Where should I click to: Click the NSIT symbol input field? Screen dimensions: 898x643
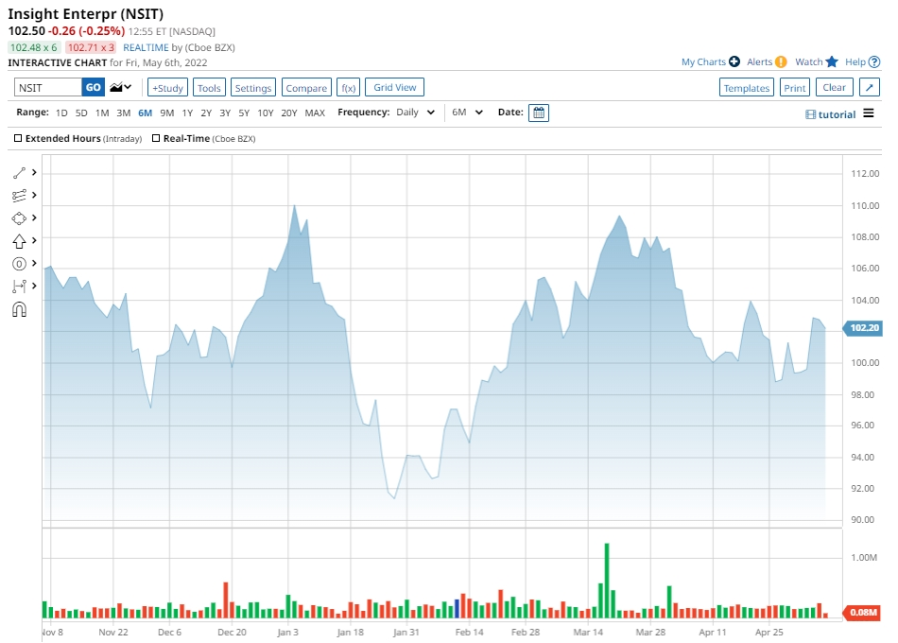click(x=48, y=87)
